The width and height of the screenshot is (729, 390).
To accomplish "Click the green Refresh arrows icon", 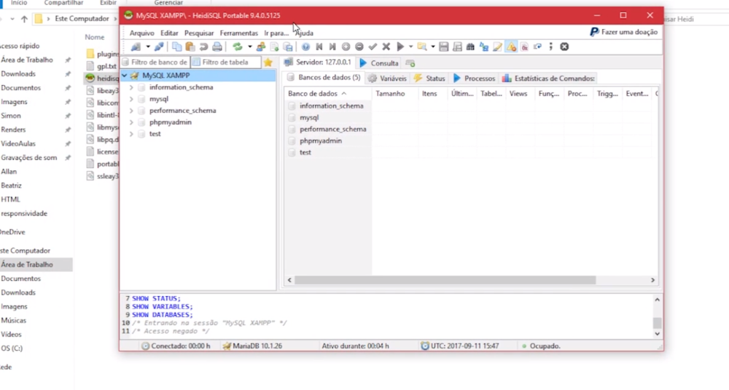I will 238,47.
